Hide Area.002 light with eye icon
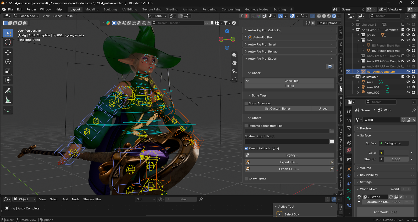 tap(408, 92)
